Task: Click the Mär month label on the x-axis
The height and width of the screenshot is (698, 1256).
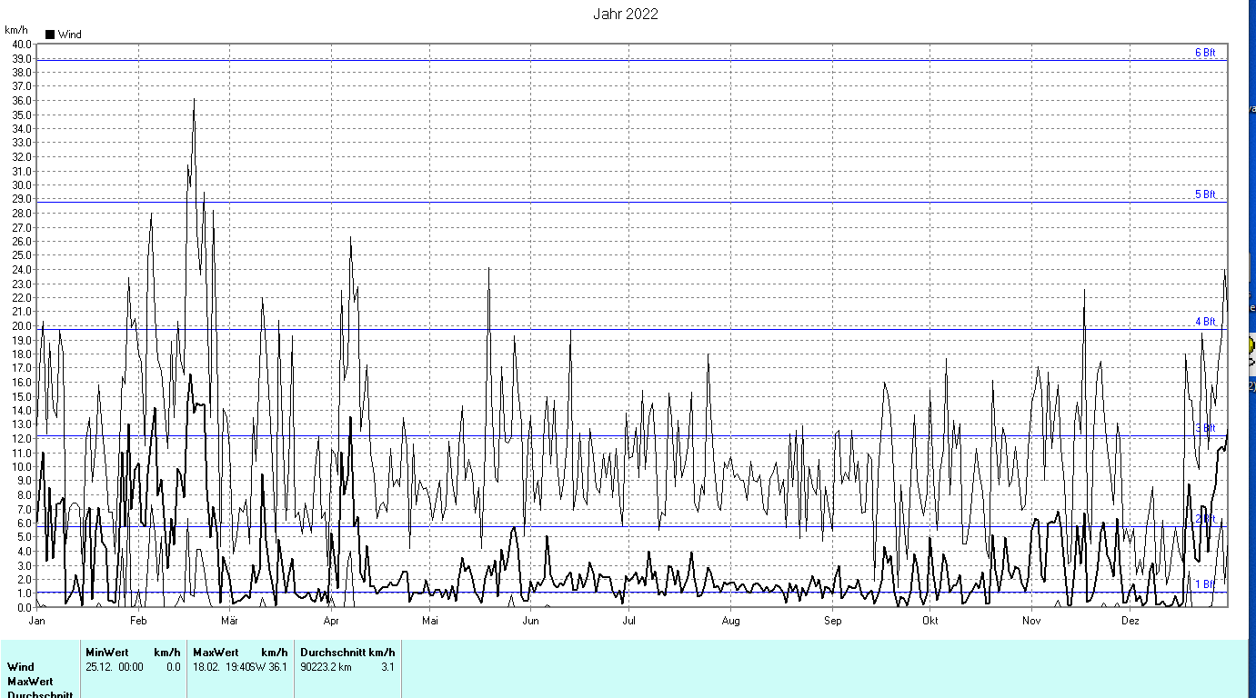Action: tap(229, 621)
